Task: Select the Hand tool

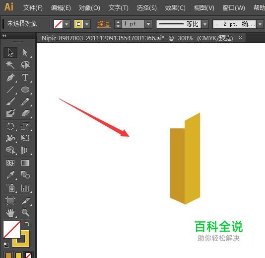Action: tap(10, 213)
